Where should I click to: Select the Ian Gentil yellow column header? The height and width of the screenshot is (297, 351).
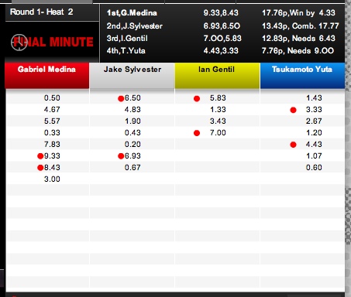point(217,76)
